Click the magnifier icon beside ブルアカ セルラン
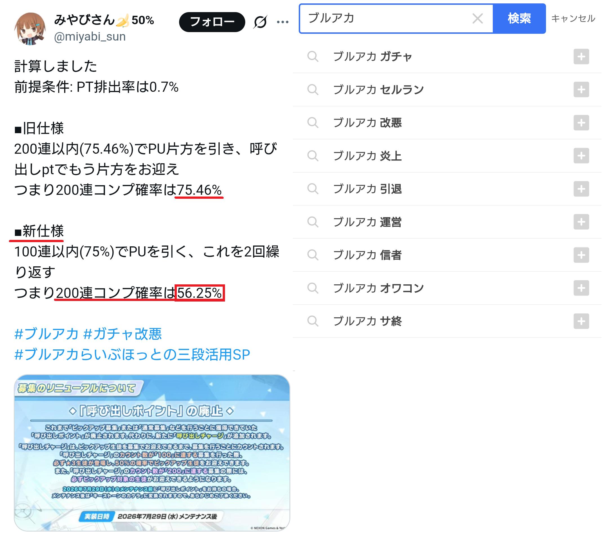 pyautogui.click(x=313, y=90)
